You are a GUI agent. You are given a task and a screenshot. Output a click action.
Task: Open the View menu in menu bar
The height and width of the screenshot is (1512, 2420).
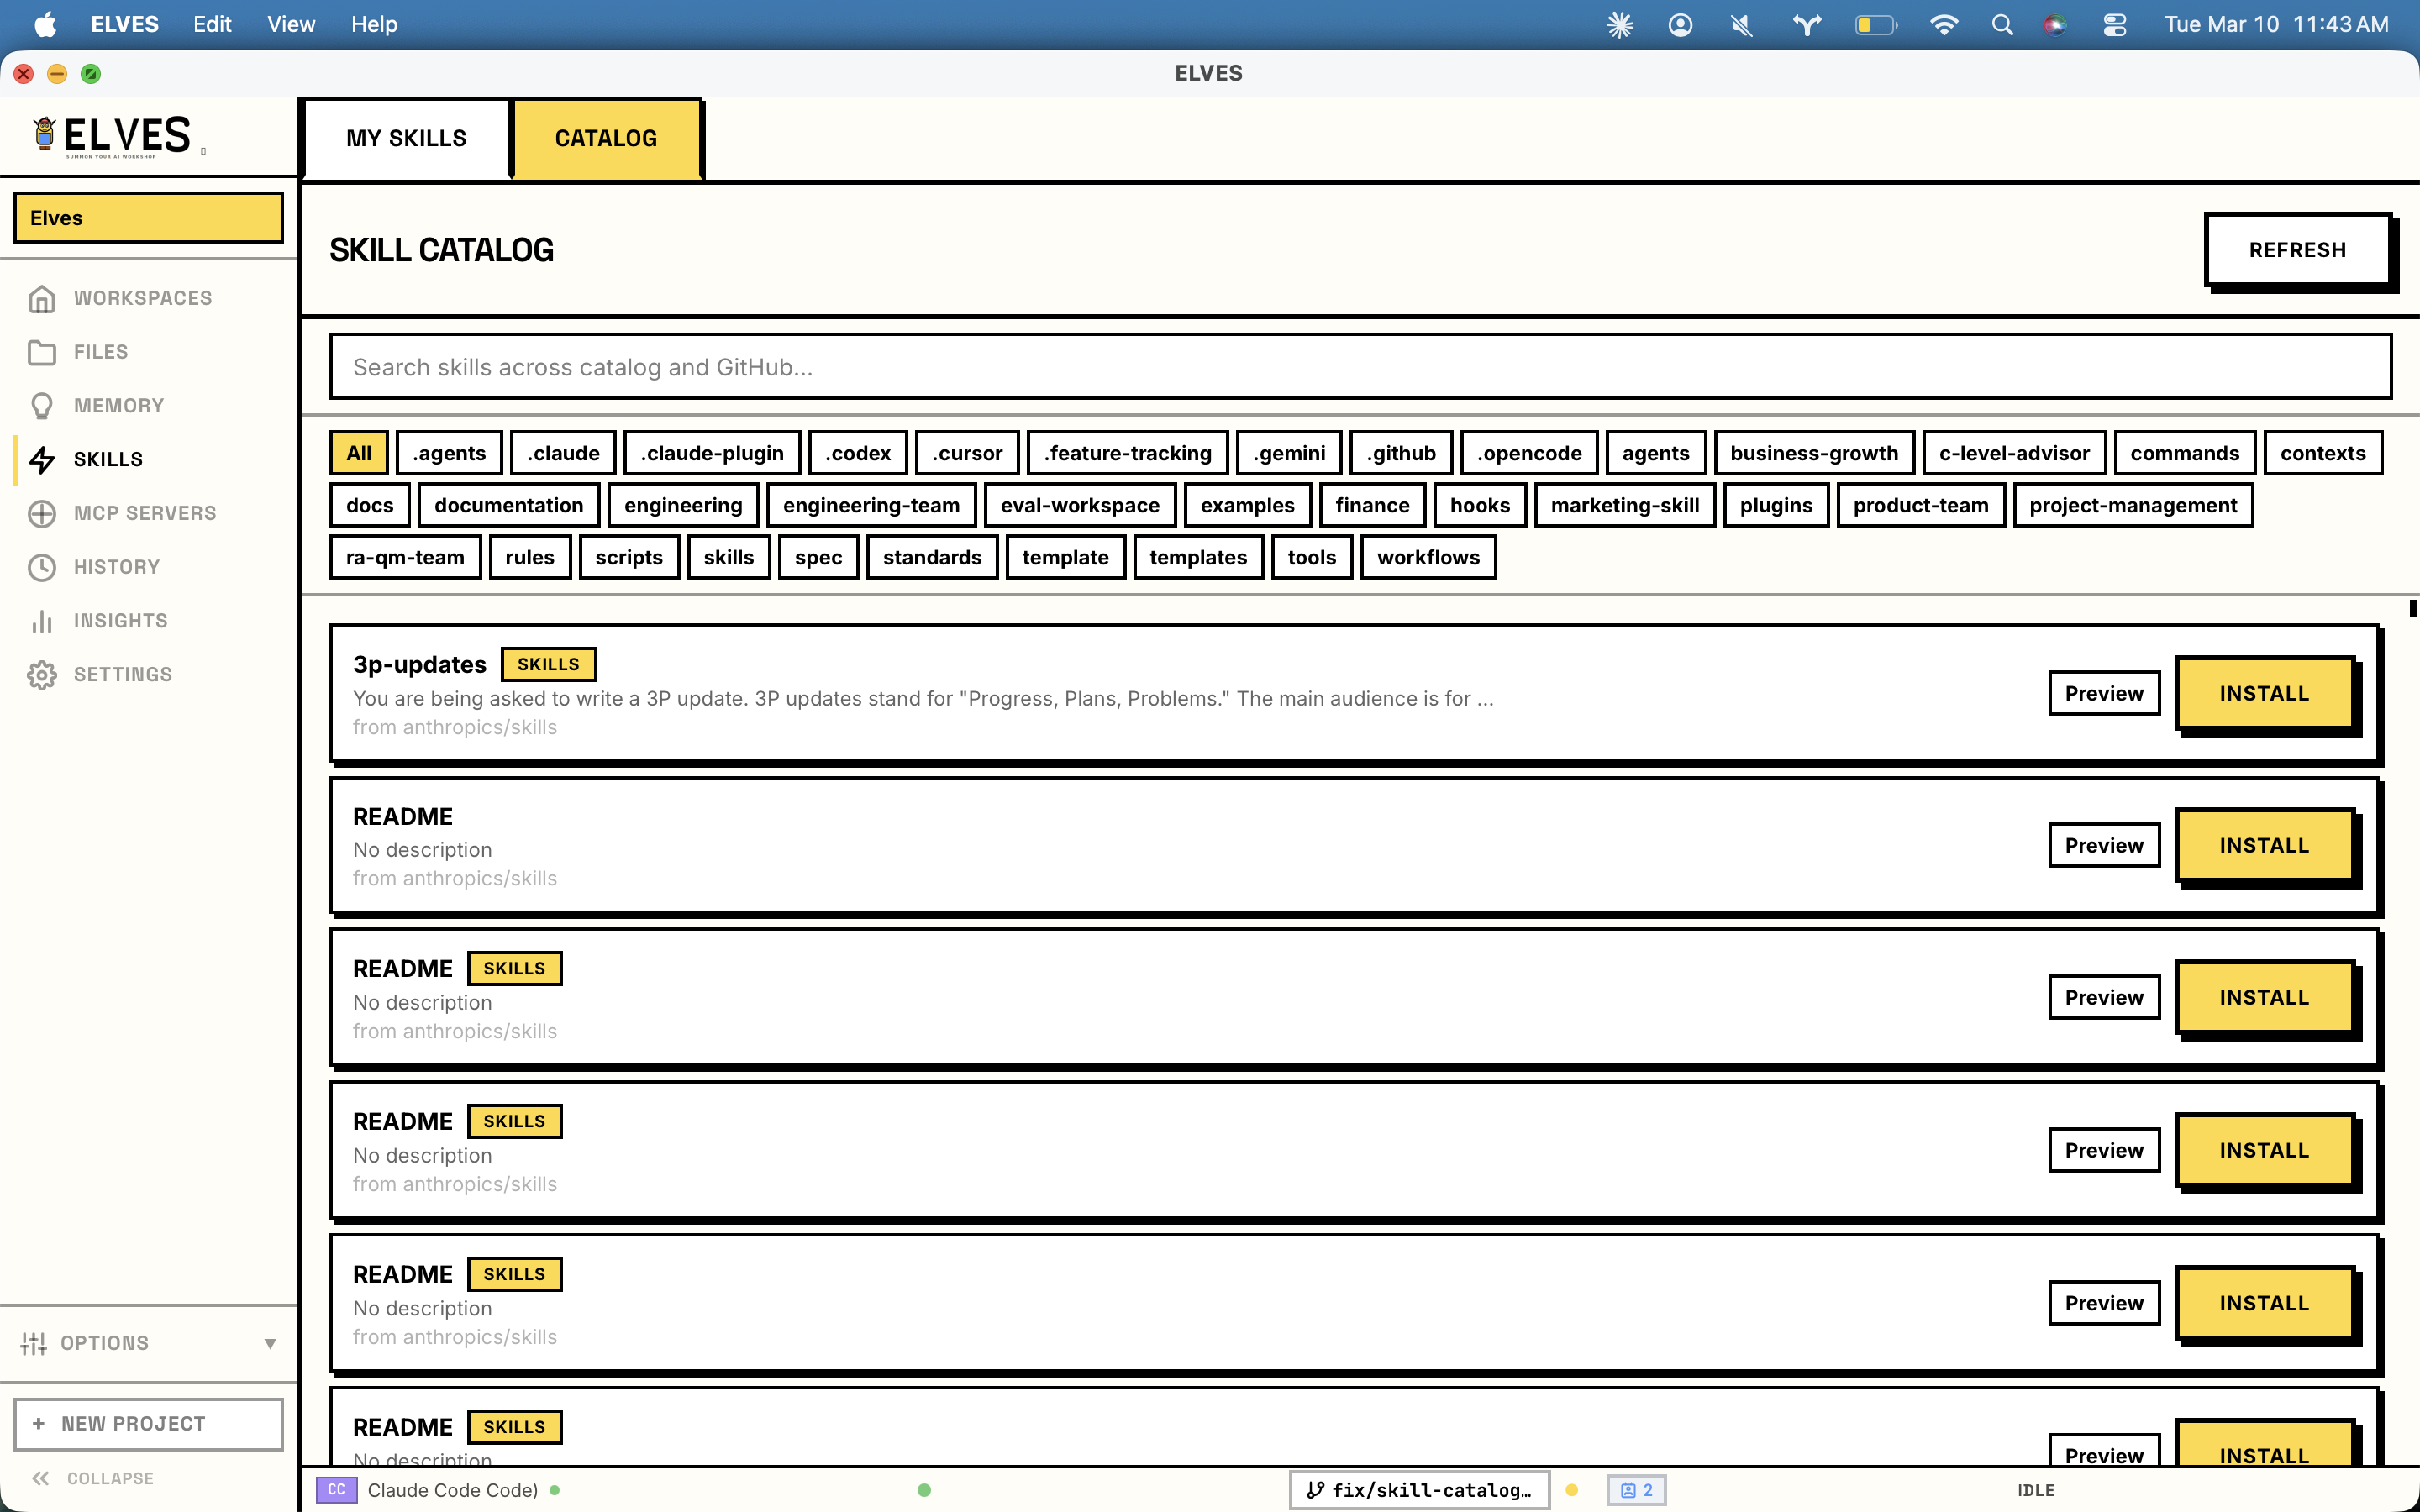(x=290, y=24)
